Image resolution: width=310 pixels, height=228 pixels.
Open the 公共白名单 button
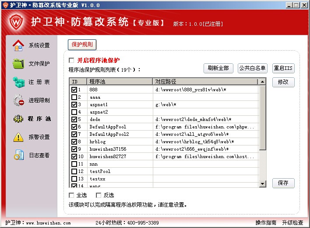[253, 68]
